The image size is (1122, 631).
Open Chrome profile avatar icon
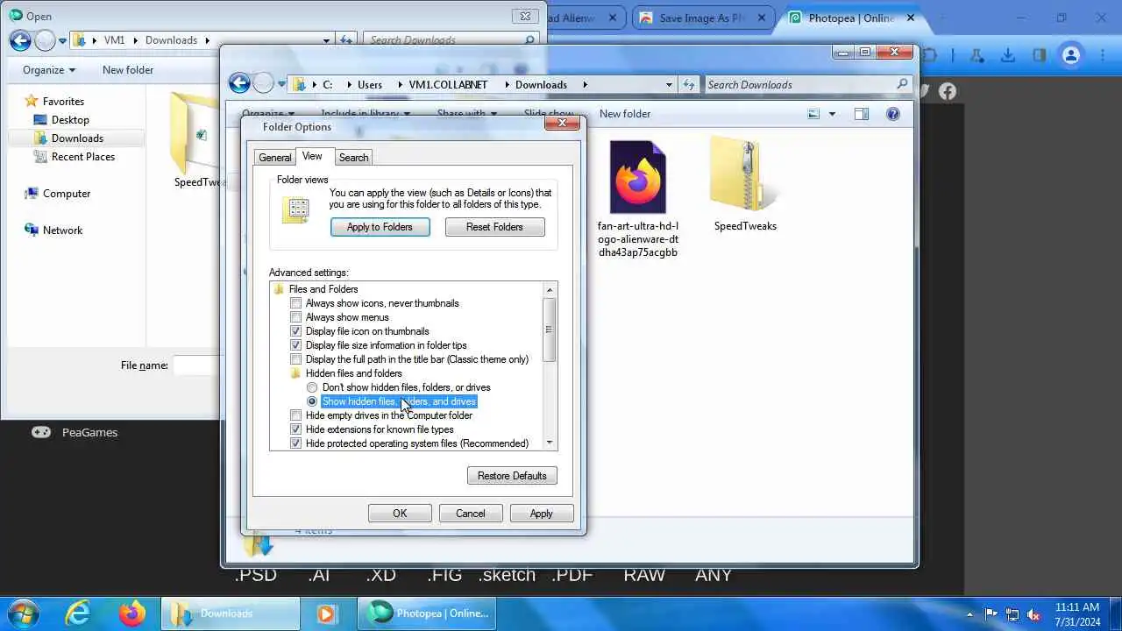(x=1070, y=55)
